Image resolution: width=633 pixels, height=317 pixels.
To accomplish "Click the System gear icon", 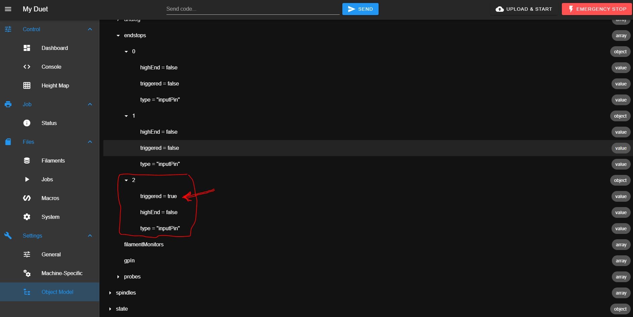I will tap(27, 217).
